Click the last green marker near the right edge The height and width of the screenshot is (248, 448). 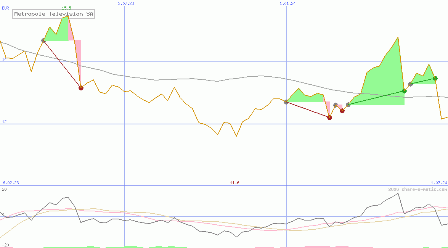pos(435,79)
